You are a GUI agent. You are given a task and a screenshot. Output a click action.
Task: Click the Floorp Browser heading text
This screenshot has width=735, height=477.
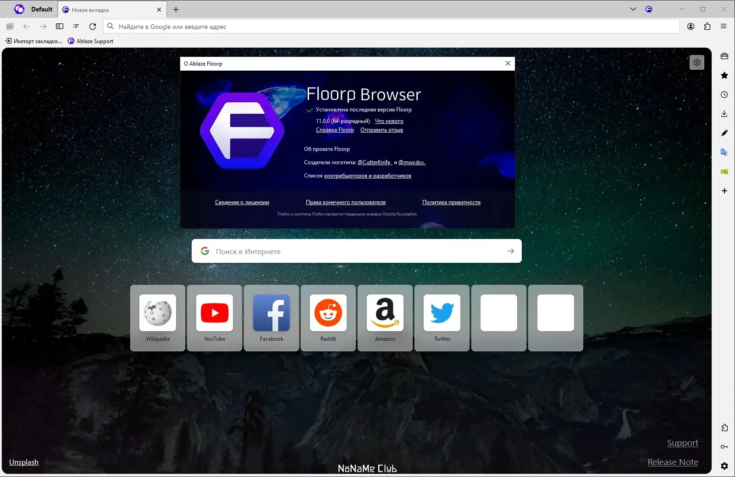click(x=364, y=94)
